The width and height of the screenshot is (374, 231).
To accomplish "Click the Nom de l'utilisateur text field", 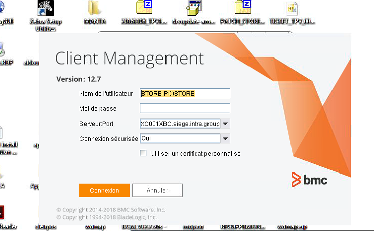I will (185, 93).
